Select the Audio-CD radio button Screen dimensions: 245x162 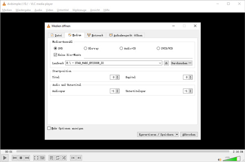pyautogui.click(x=121, y=48)
